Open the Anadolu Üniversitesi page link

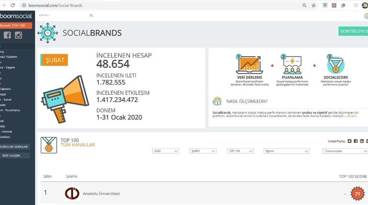coord(101,194)
